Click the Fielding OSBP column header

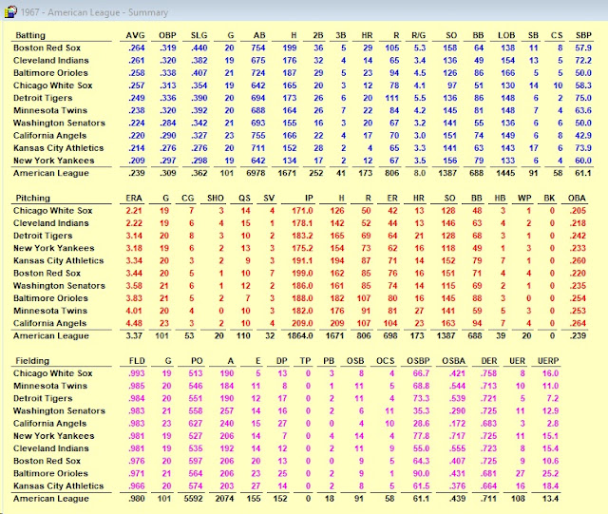click(x=418, y=361)
